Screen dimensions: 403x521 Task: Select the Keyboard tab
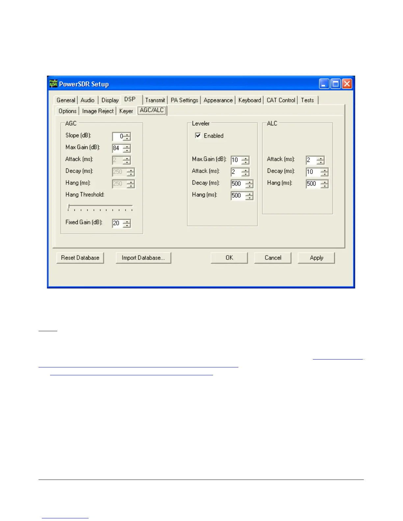pos(250,100)
